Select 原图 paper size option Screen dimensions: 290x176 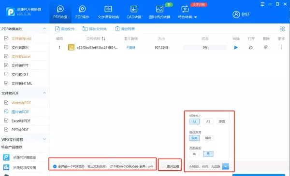(x=222, y=122)
